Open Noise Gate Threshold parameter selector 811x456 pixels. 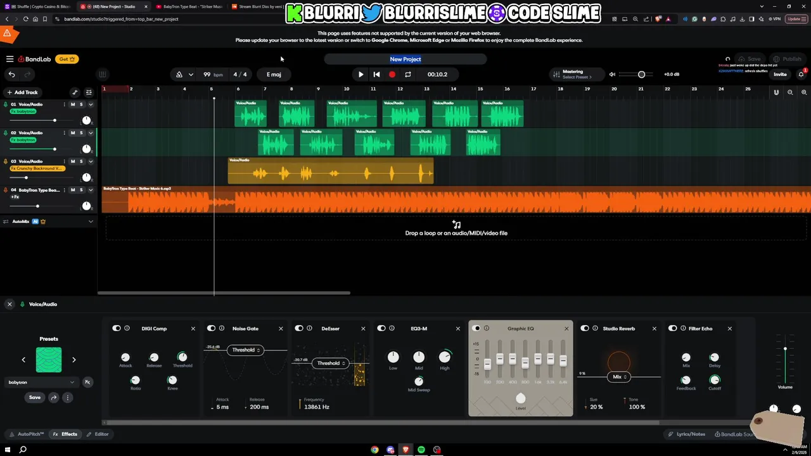click(x=245, y=350)
